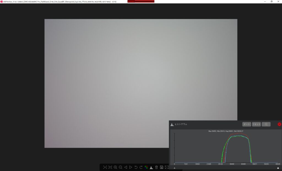
Task: Click the histogram black point slider handle
Action: click(174, 168)
